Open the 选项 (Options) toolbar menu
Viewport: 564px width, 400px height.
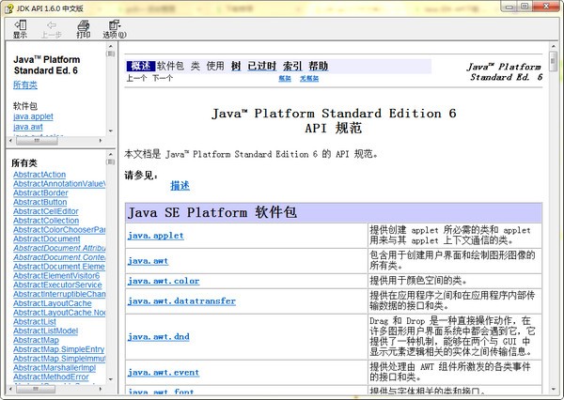tap(111, 29)
